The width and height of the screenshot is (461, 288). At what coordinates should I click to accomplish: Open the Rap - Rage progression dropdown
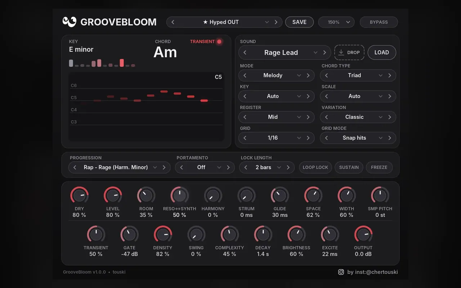155,167
